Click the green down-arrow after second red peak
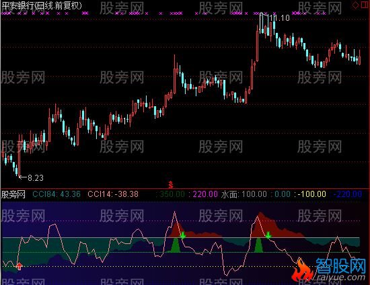 pos(268,235)
